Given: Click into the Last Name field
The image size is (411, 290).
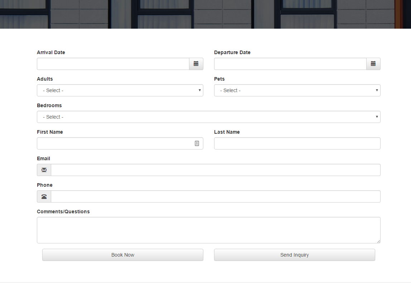Looking at the screenshot, I should [297, 143].
